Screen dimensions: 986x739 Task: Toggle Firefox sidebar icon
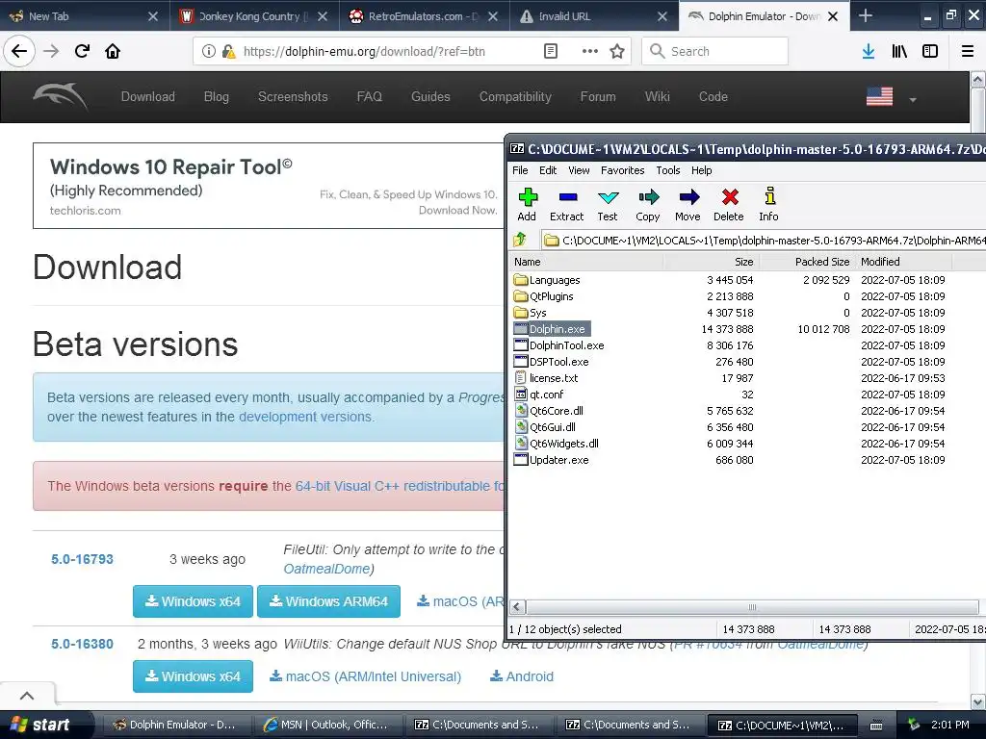930,51
